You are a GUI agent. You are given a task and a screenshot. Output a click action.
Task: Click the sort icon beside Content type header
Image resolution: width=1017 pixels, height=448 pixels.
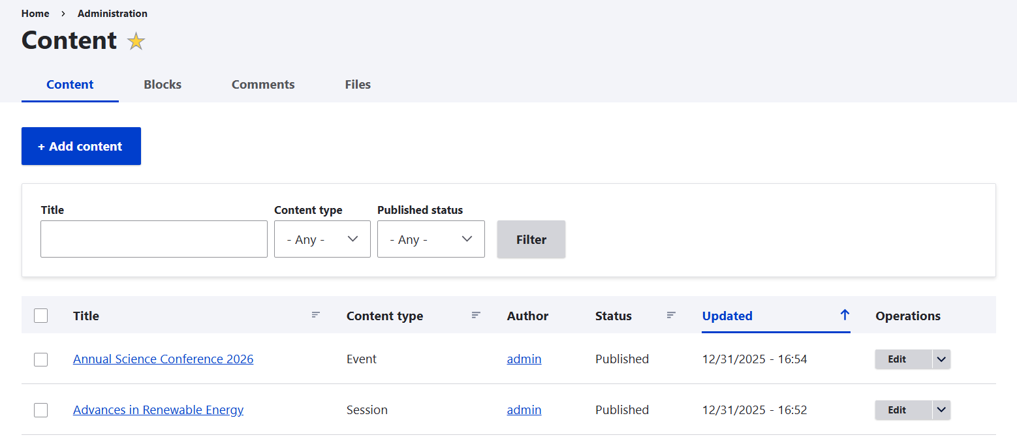[476, 315]
